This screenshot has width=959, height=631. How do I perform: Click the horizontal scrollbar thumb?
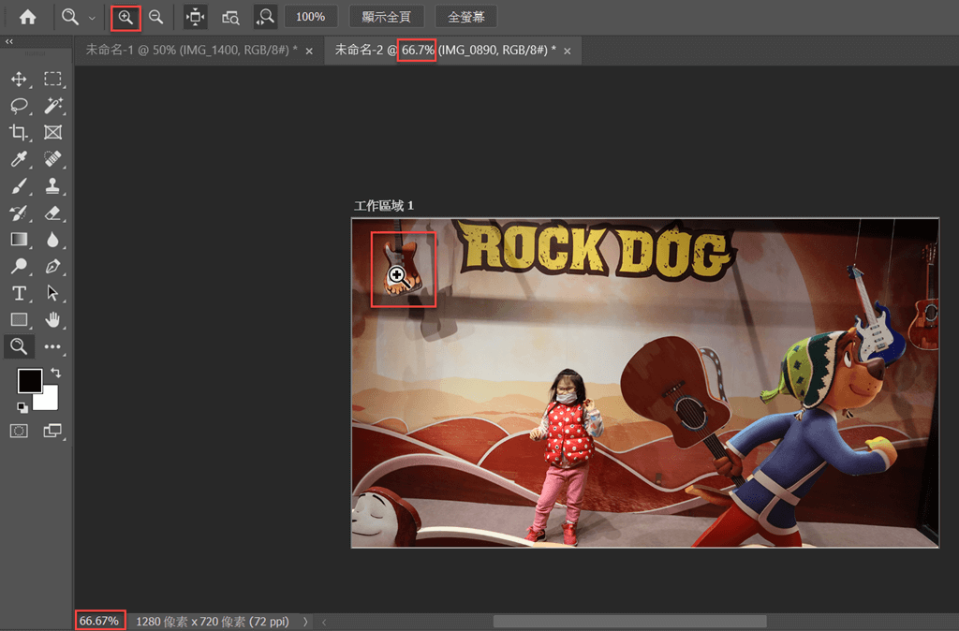(x=629, y=622)
